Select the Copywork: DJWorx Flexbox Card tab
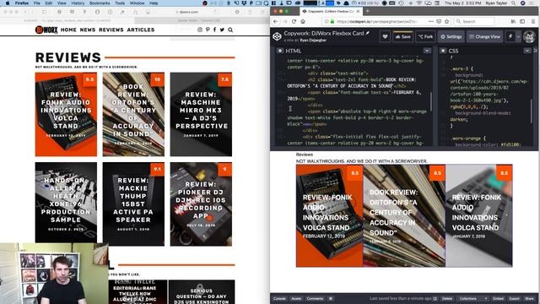Image resolution: width=540 pixels, height=304 pixels. 331,11
